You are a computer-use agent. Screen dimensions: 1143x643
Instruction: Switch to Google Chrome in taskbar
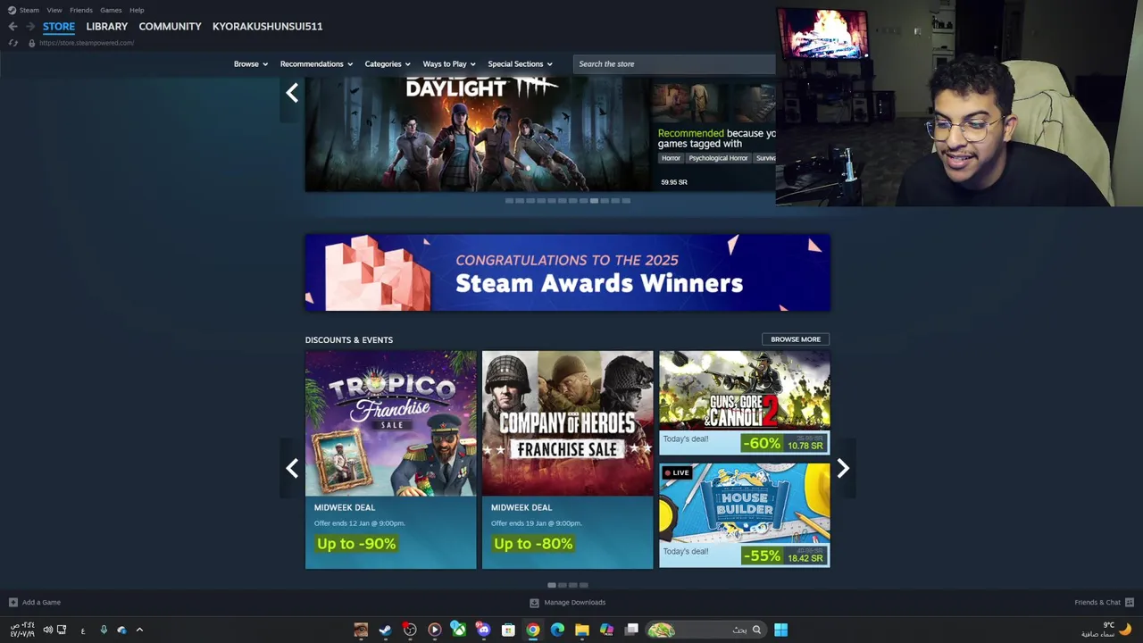click(532, 630)
